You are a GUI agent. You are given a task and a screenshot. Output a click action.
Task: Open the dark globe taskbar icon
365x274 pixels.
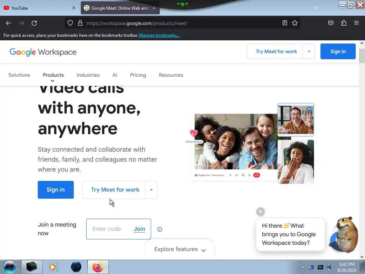coord(76,267)
